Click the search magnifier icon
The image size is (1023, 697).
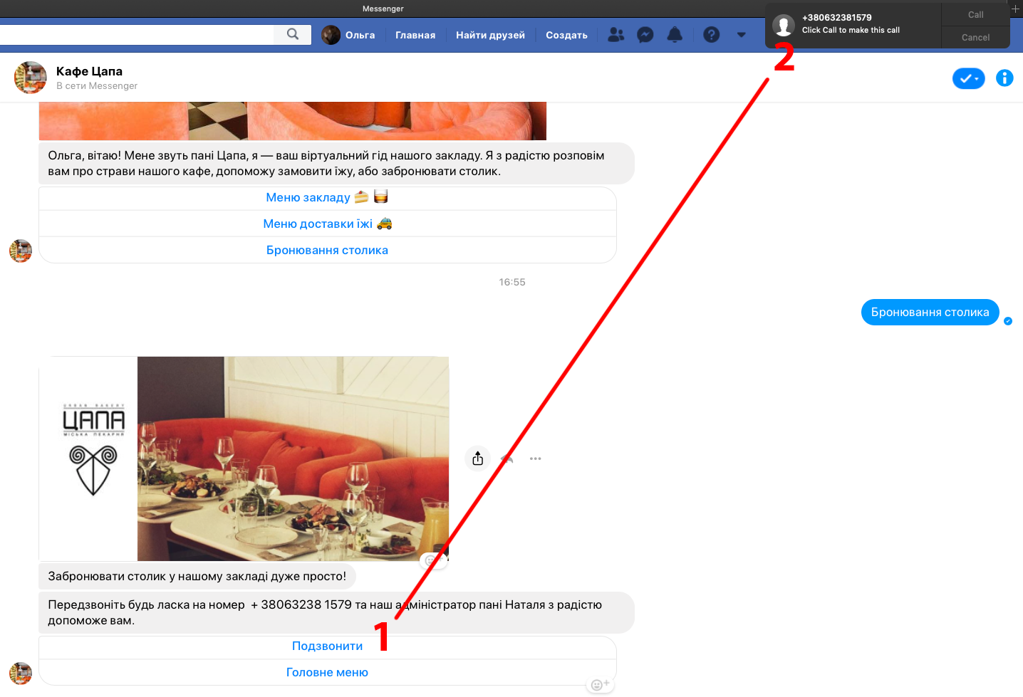(293, 34)
